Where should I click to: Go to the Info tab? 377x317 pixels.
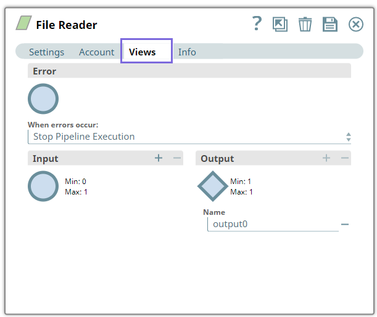187,52
